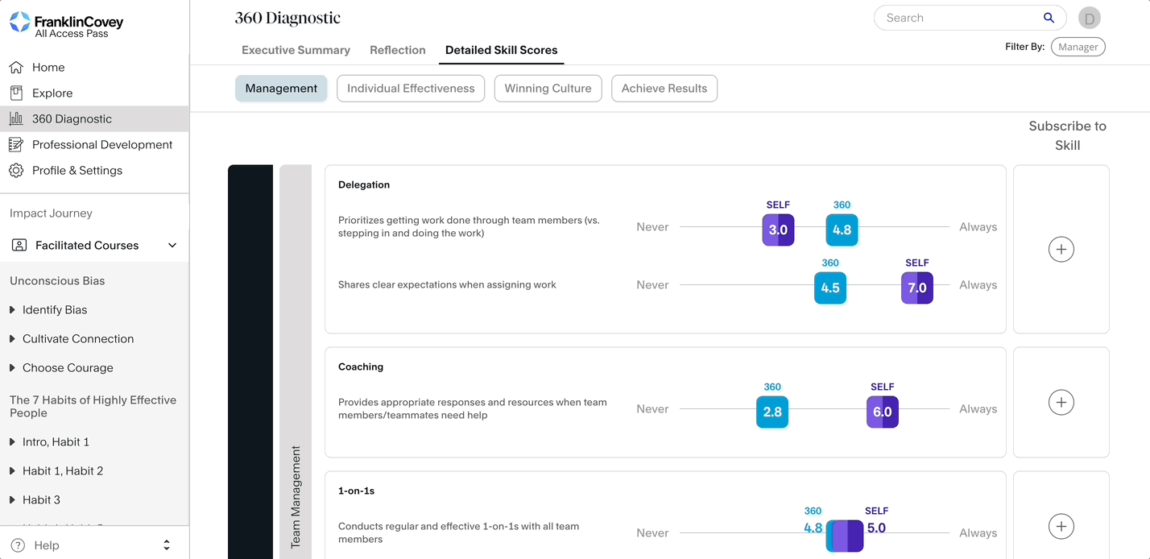Click into the Search input field

point(958,18)
